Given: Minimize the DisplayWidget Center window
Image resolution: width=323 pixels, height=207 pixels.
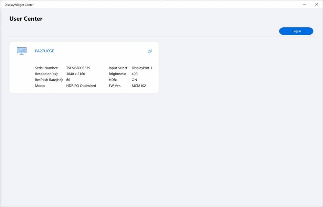Looking at the screenshot, I should tap(305, 4).
